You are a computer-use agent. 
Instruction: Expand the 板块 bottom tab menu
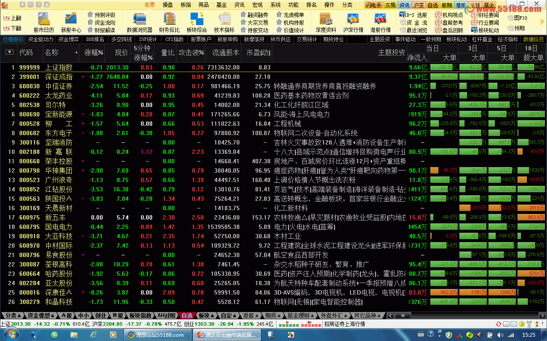click(x=207, y=315)
